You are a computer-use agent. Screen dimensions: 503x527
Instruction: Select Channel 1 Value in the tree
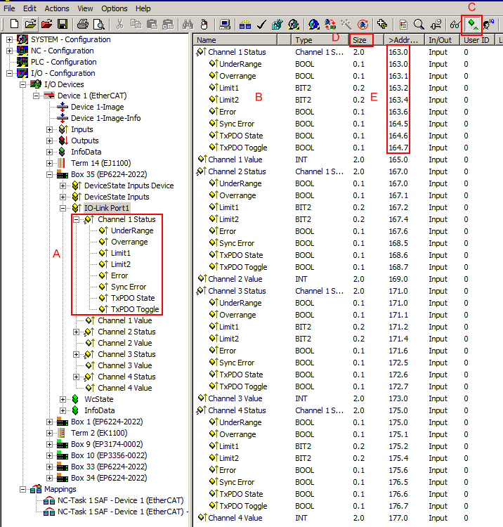(x=124, y=320)
